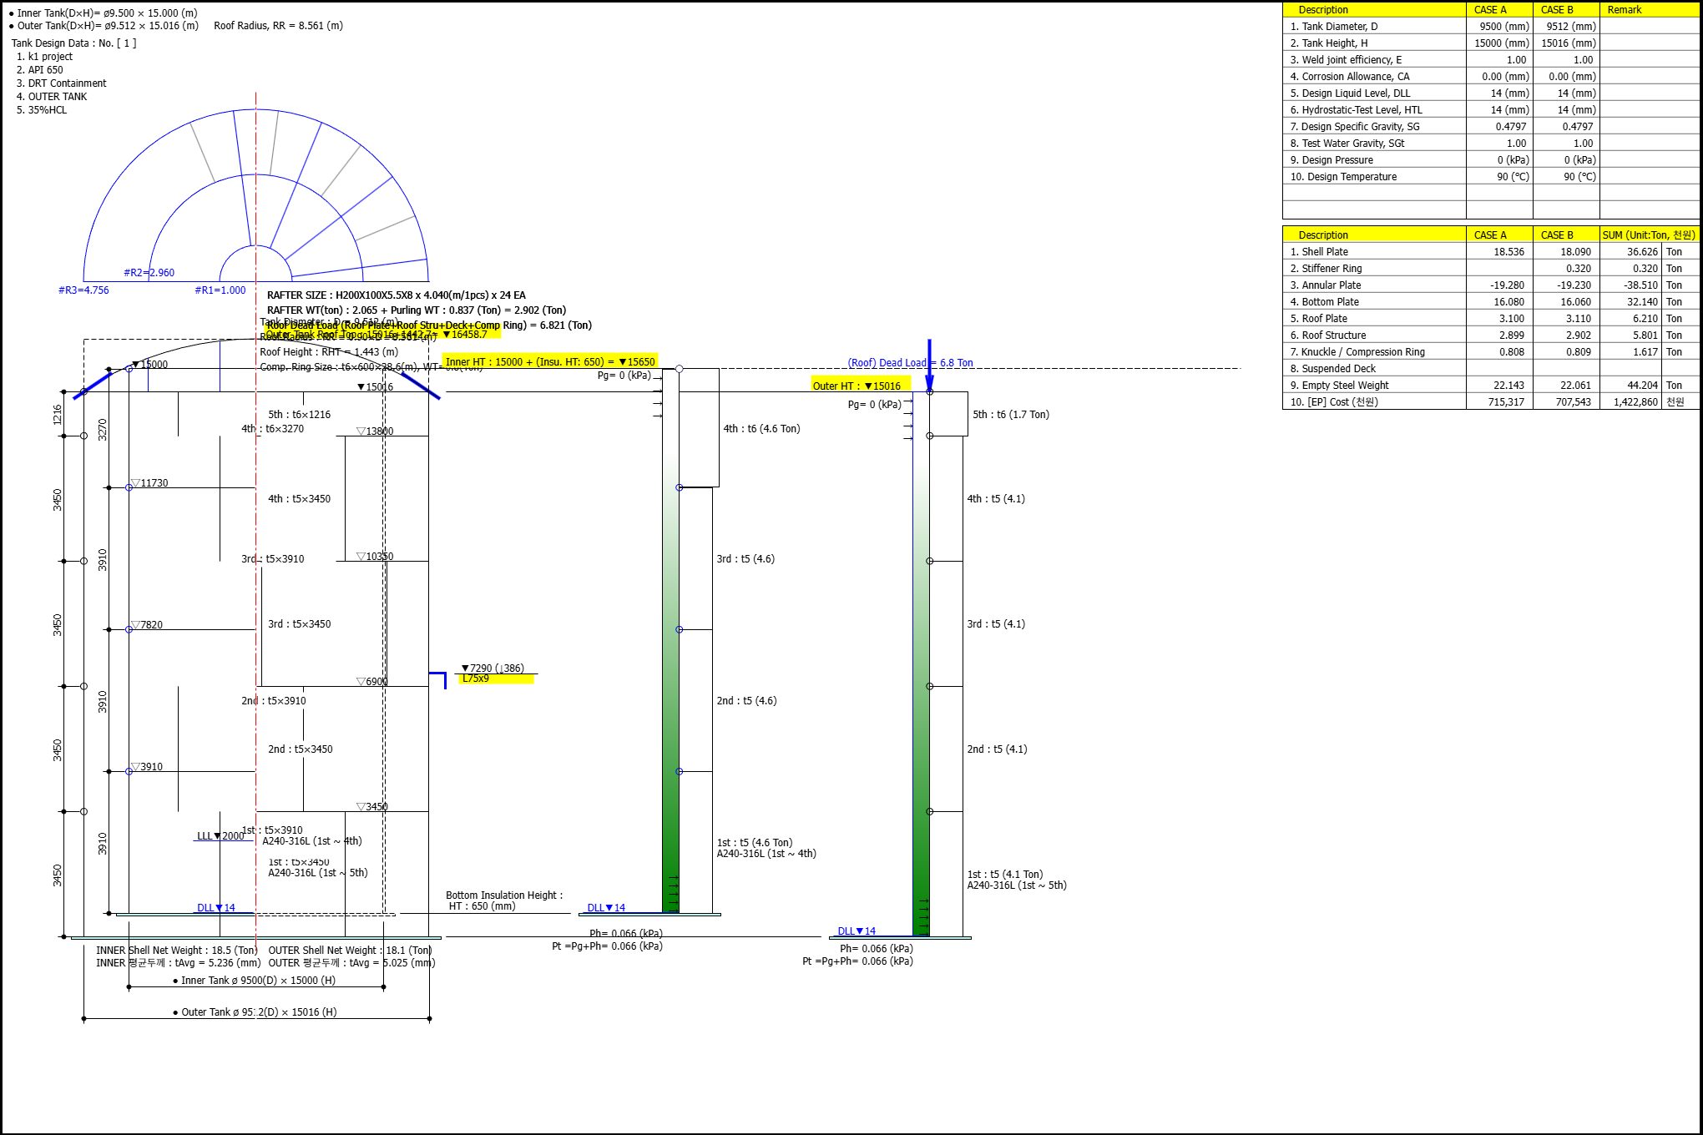Select the #R3=4.756 radius label
The height and width of the screenshot is (1135, 1703).
[x=83, y=290]
